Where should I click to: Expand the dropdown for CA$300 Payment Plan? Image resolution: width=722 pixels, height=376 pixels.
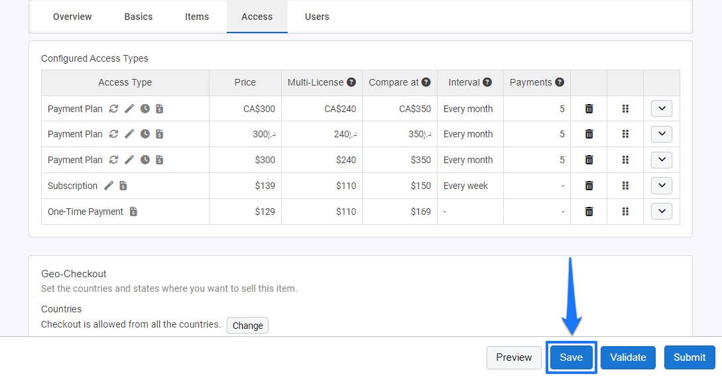click(x=662, y=109)
